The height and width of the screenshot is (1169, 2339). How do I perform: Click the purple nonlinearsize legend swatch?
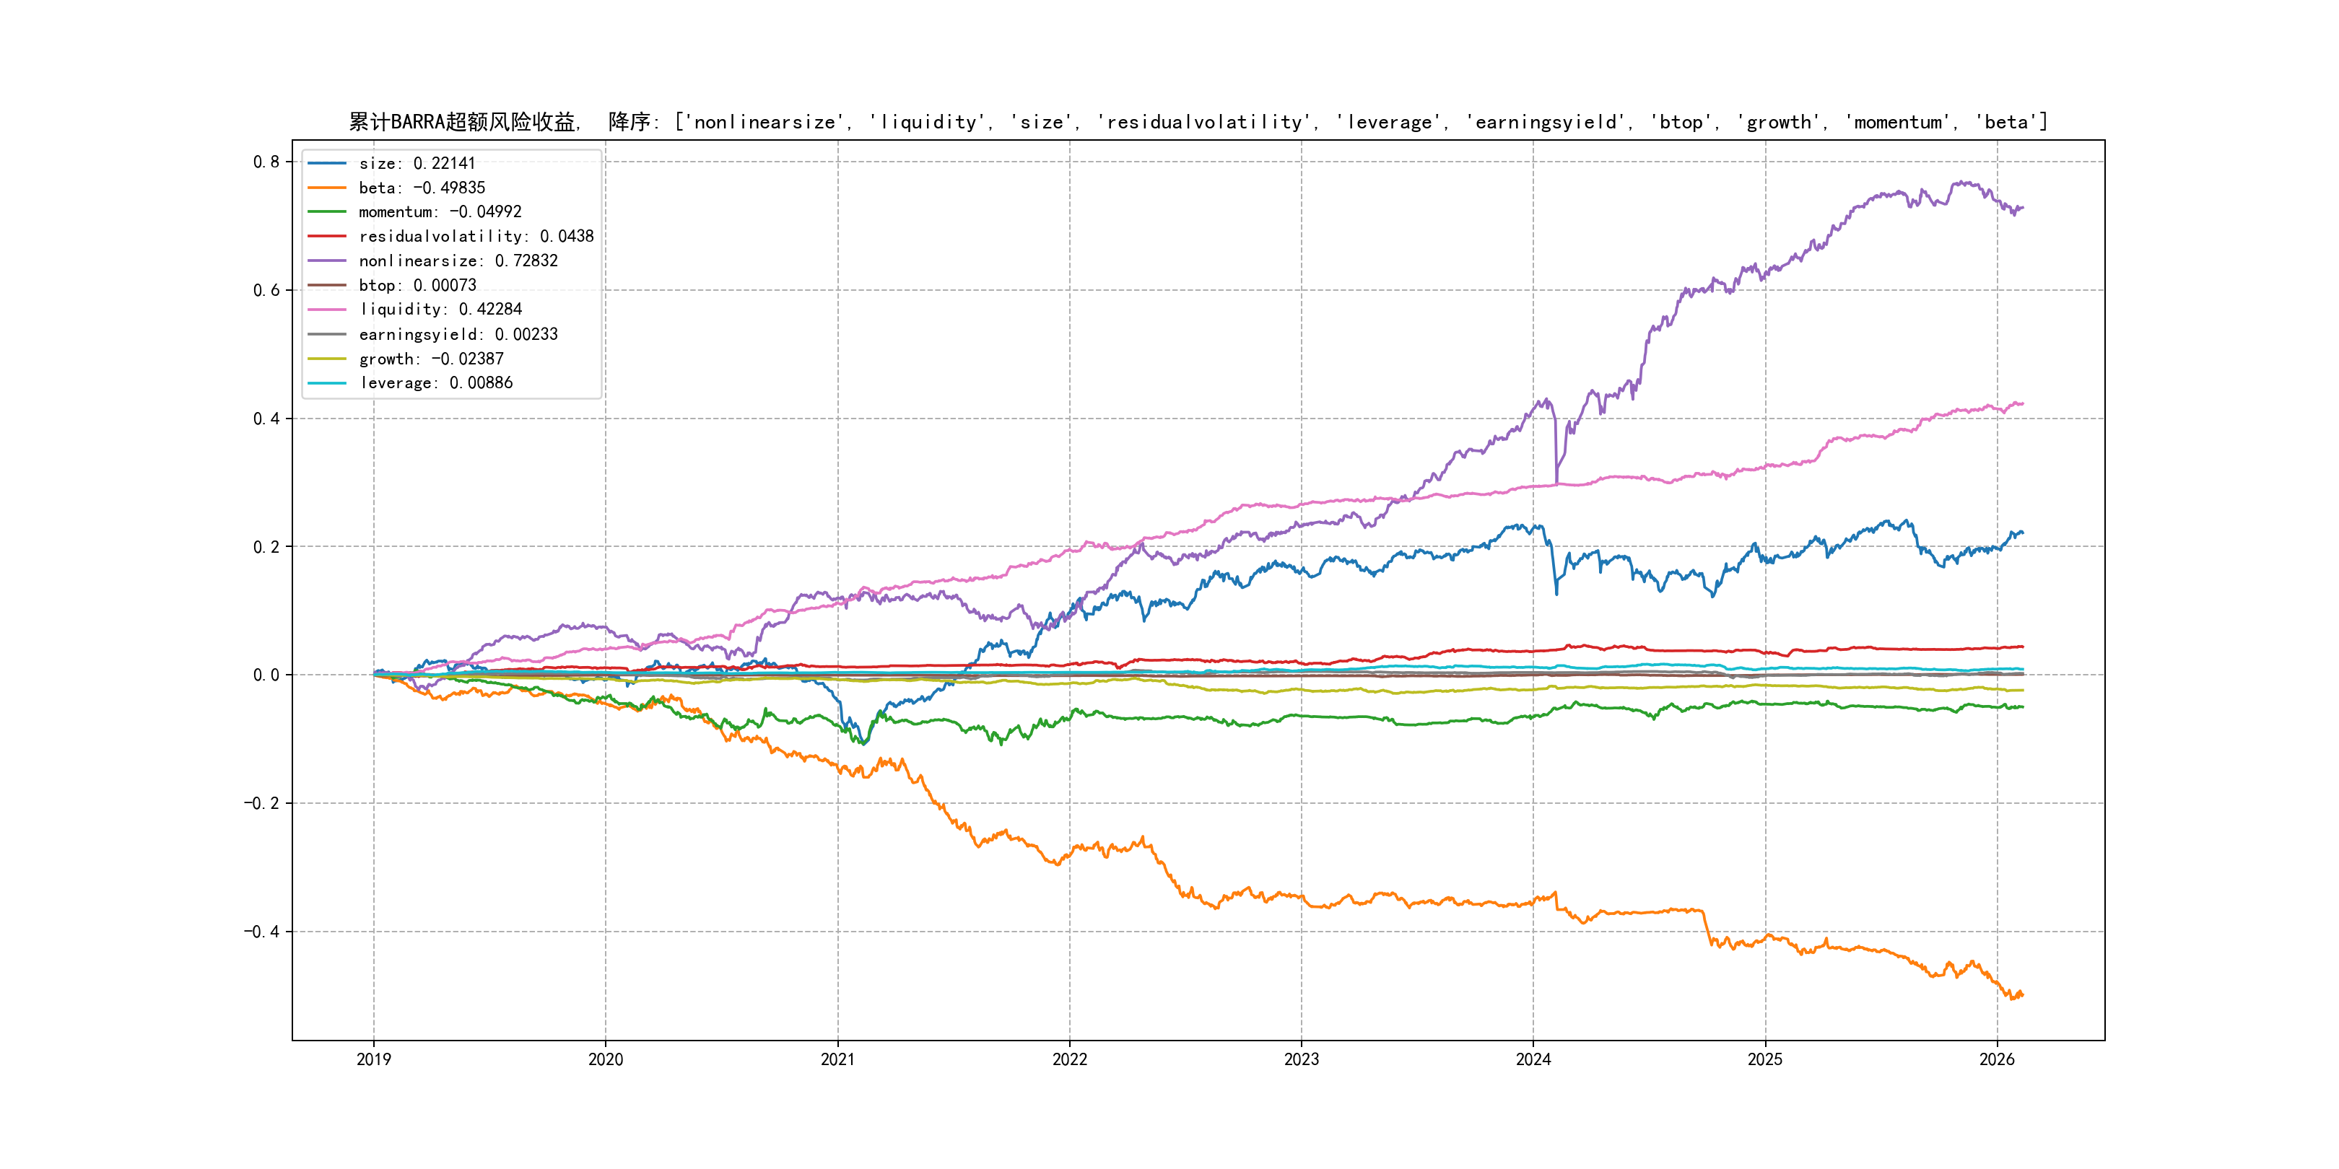(327, 260)
